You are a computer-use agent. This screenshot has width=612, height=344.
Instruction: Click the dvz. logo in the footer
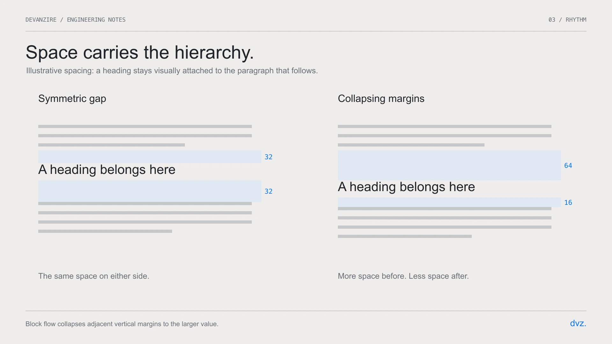tap(578, 323)
